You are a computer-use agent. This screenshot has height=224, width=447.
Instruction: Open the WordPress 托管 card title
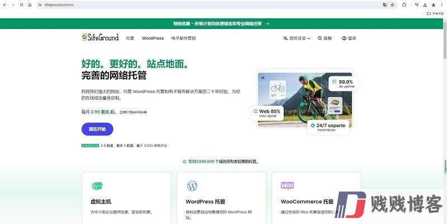pos(206,202)
